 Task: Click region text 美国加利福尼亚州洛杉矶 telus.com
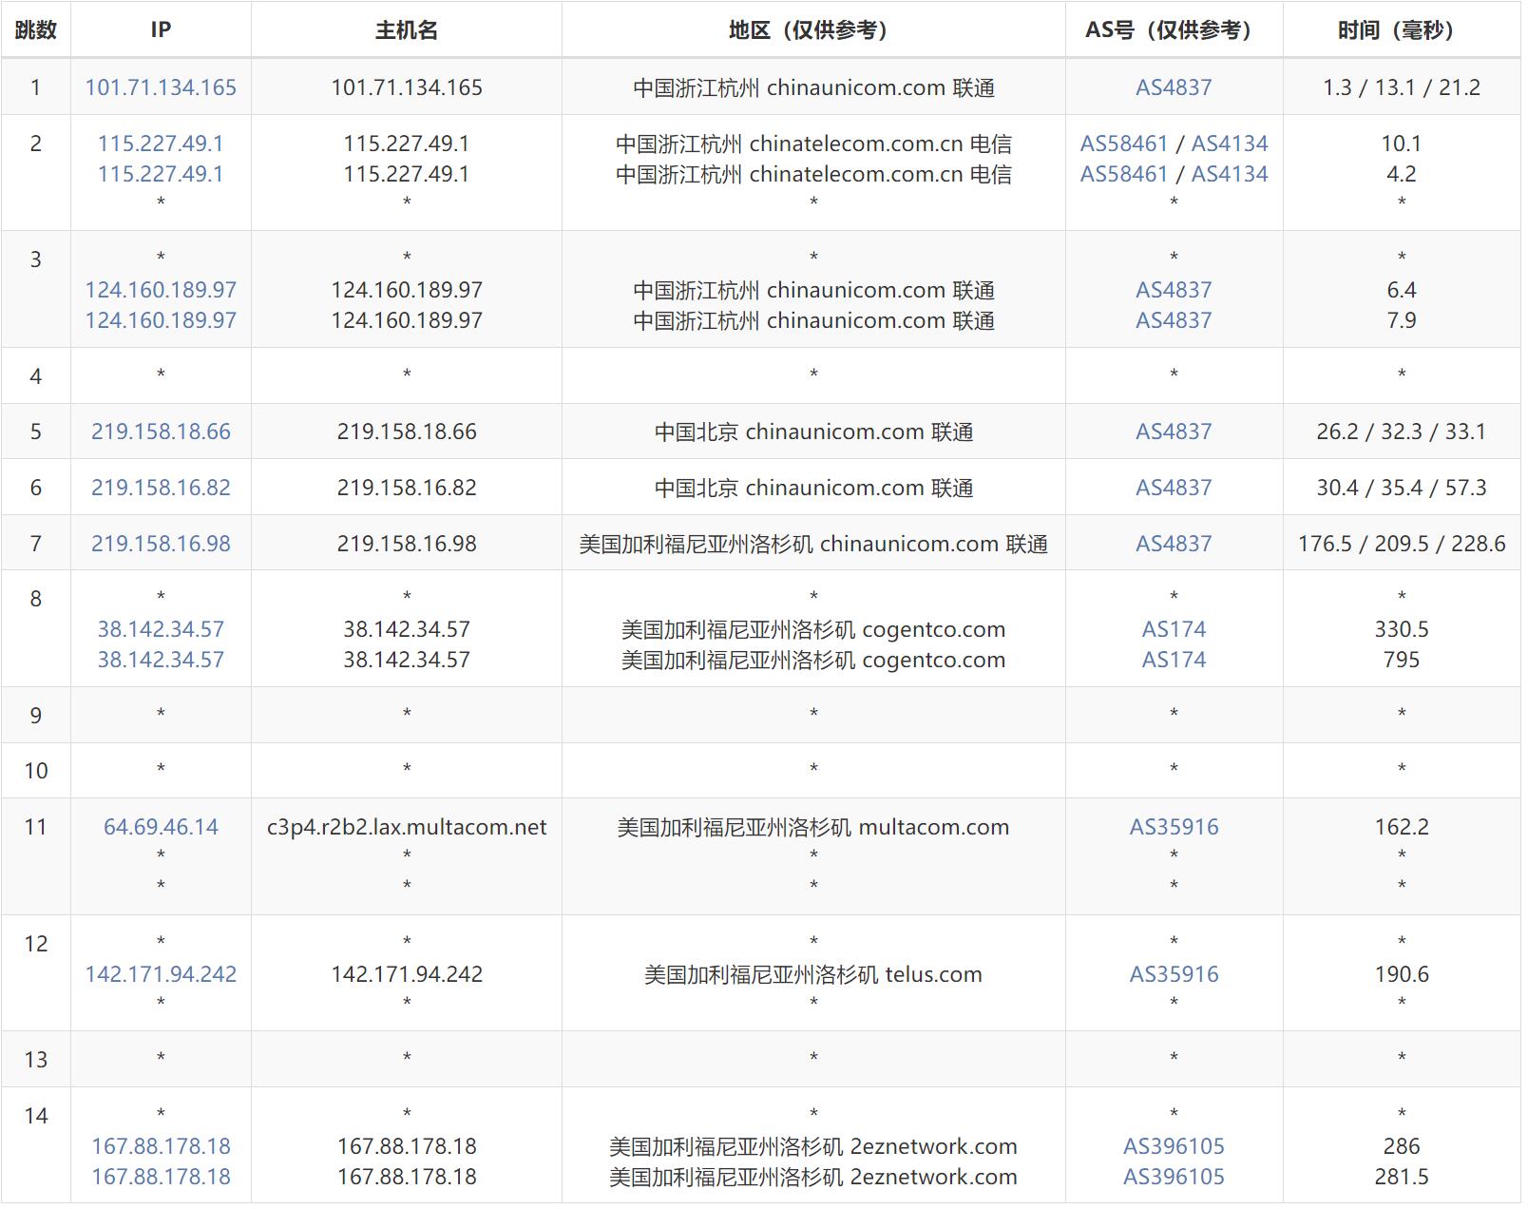(813, 974)
